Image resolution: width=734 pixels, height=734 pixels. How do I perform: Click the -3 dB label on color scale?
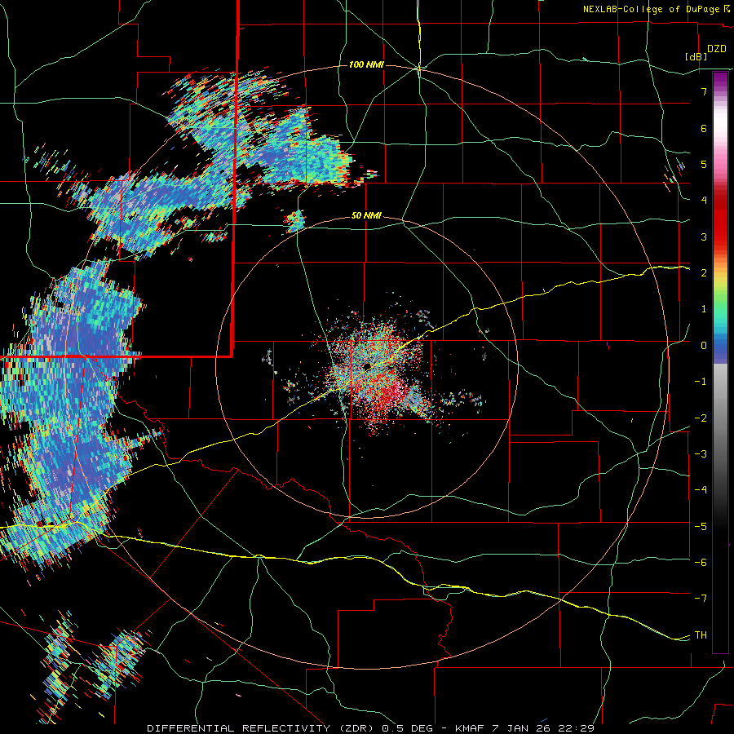(x=701, y=454)
